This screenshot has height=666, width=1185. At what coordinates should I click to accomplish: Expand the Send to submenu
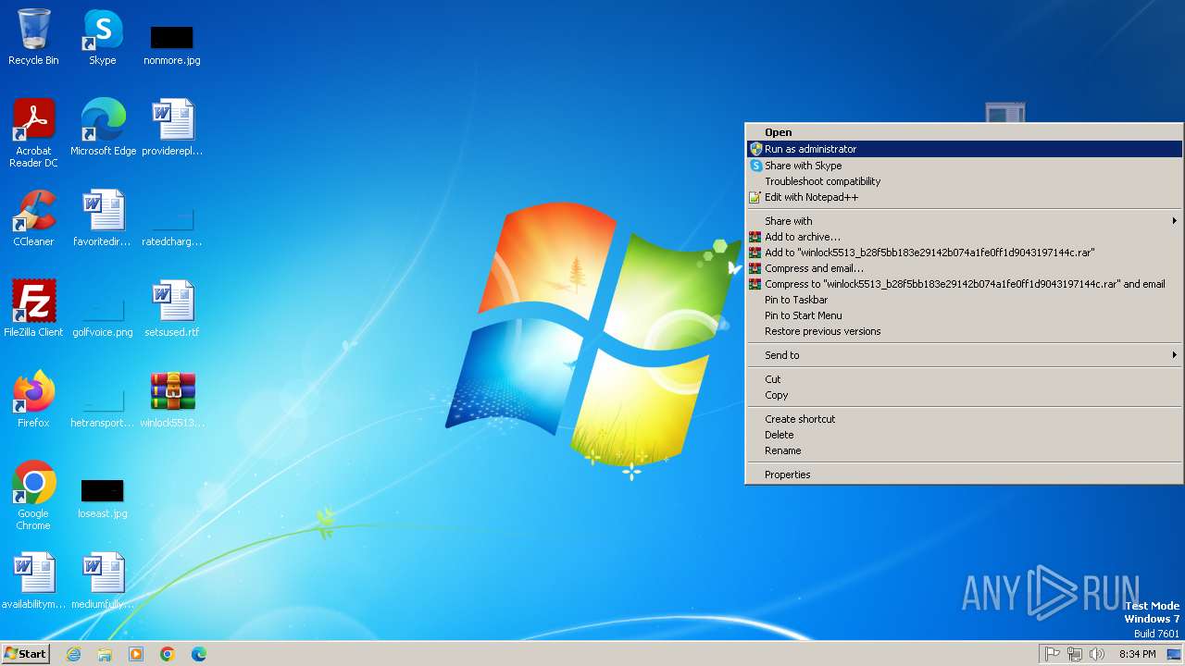click(x=965, y=355)
